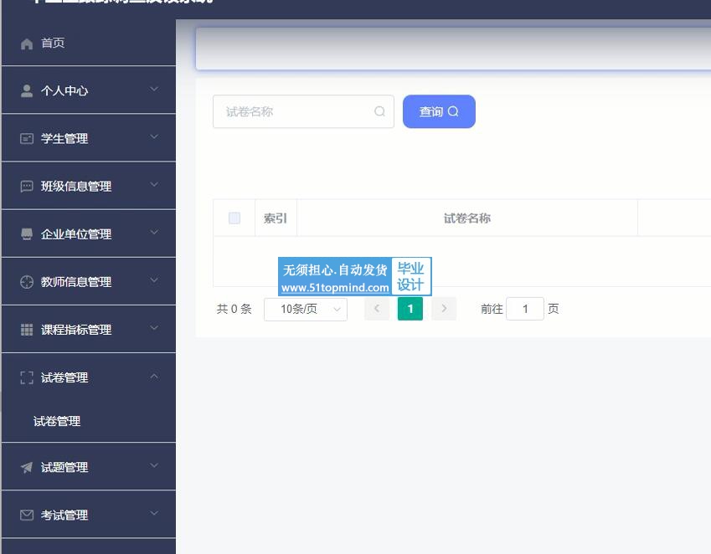Click the 试卷名称 column header

click(467, 218)
